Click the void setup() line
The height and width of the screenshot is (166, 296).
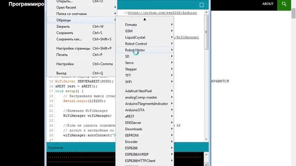click(x=69, y=91)
